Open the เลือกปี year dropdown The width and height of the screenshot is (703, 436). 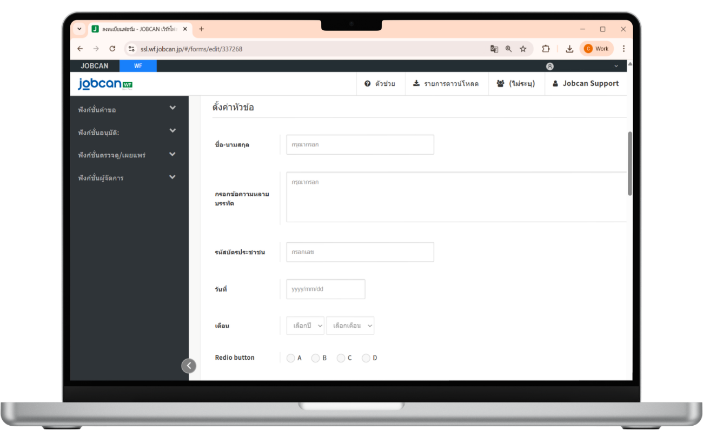tap(305, 326)
